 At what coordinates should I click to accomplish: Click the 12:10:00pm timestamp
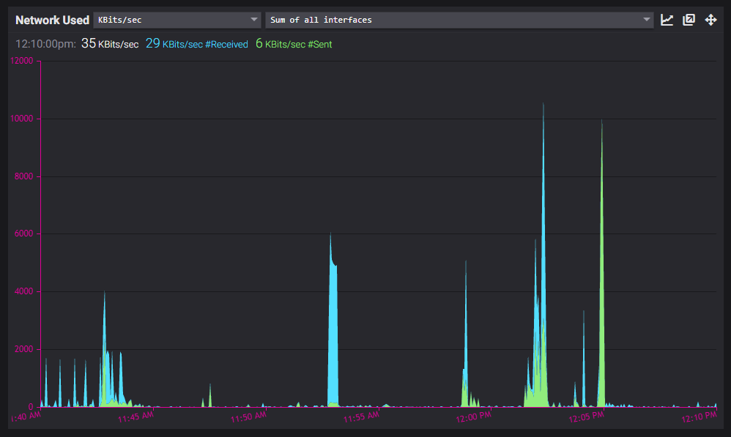(x=45, y=44)
